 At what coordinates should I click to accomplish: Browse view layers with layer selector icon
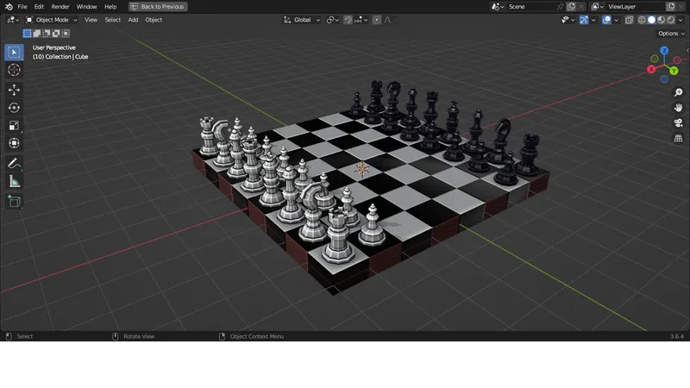point(597,7)
